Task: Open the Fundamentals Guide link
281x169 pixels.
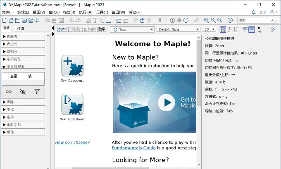Action: 134,148
